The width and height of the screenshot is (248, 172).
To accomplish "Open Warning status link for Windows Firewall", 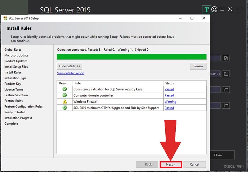I will click(x=170, y=102).
